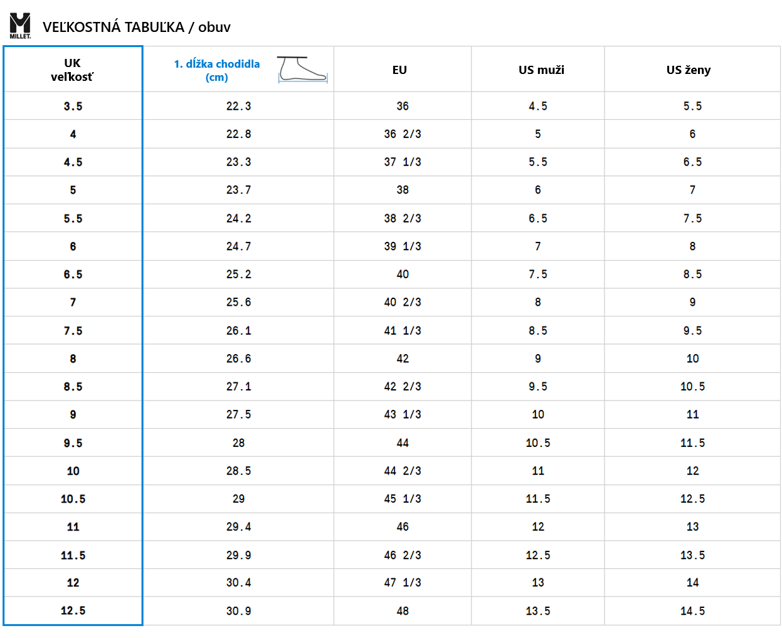Click the "US ženy" column header
This screenshot has width=782, height=638.
[x=689, y=70]
